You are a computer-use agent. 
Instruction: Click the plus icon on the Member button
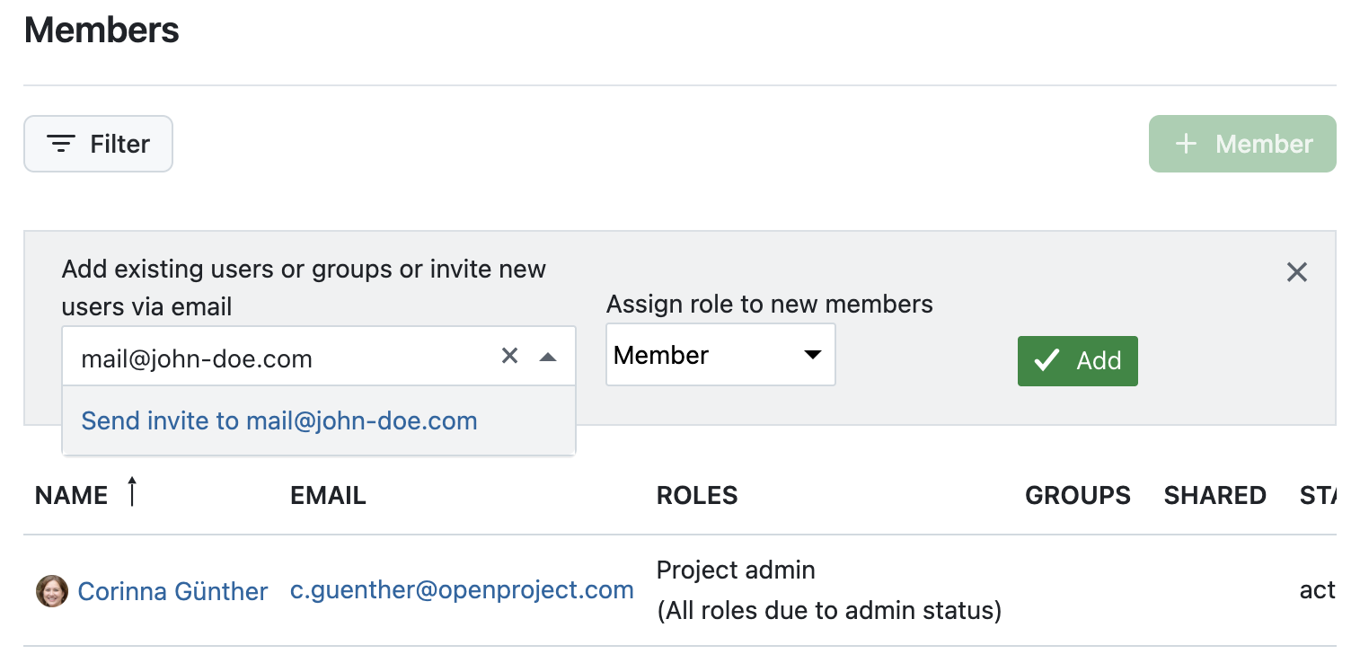pos(1188,143)
